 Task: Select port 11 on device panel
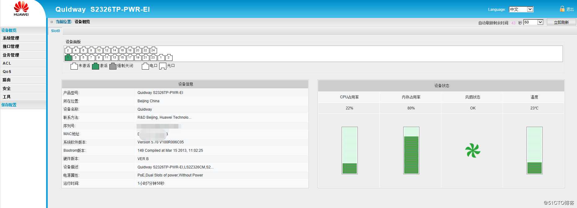click(107, 57)
